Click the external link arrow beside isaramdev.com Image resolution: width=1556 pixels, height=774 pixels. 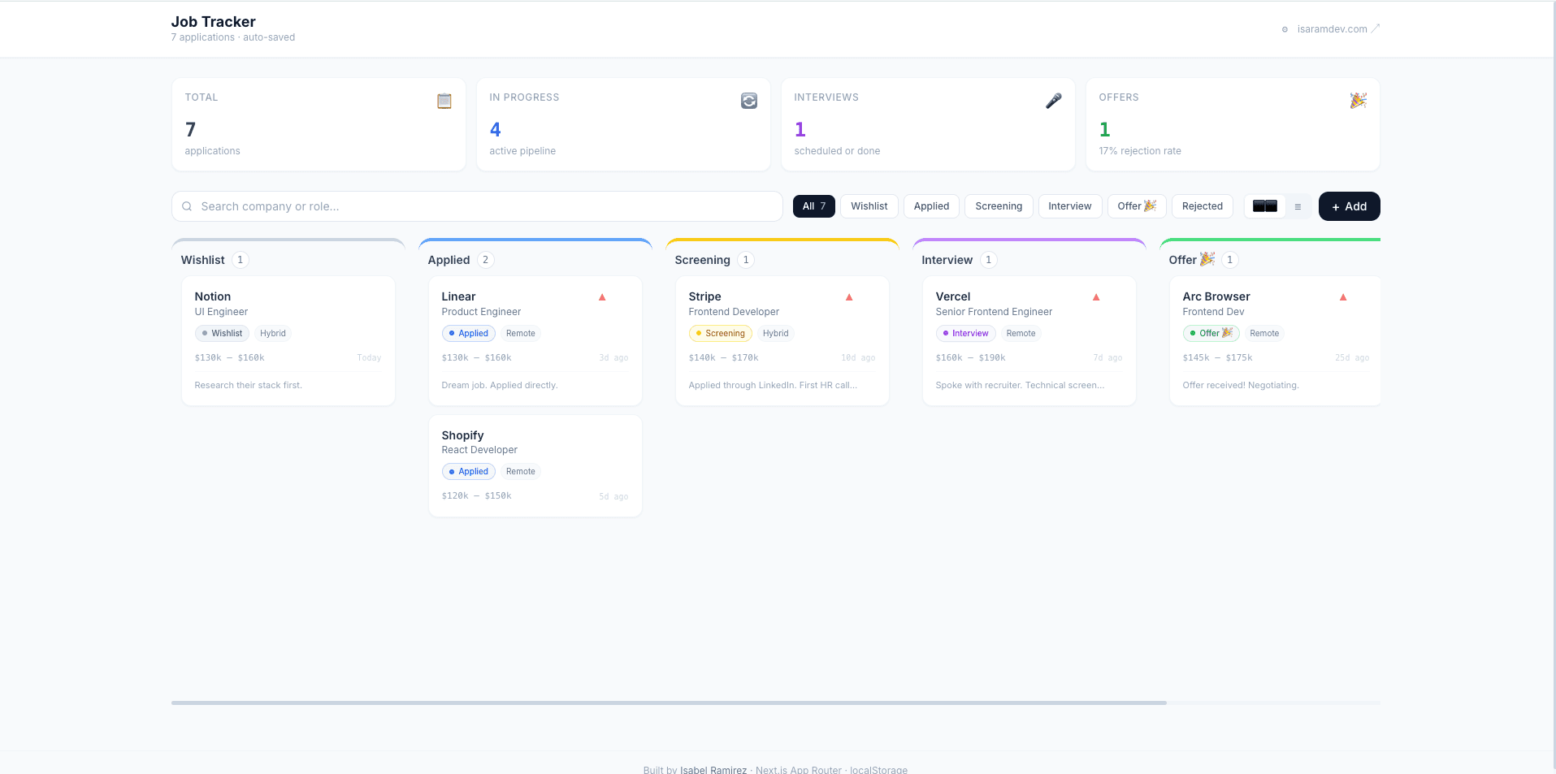[x=1376, y=28]
